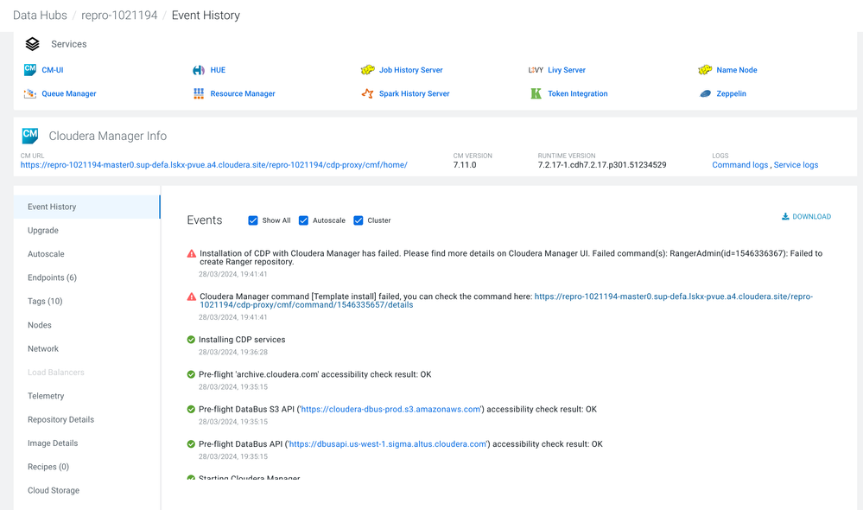
Task: Click the CM version value 7.11.0
Action: click(465, 165)
